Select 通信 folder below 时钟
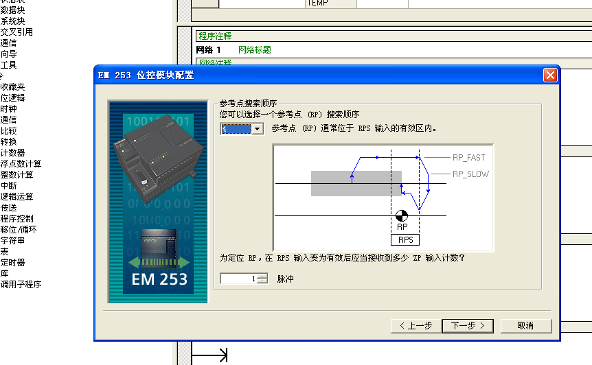The image size is (592, 365). pyautogui.click(x=8, y=119)
